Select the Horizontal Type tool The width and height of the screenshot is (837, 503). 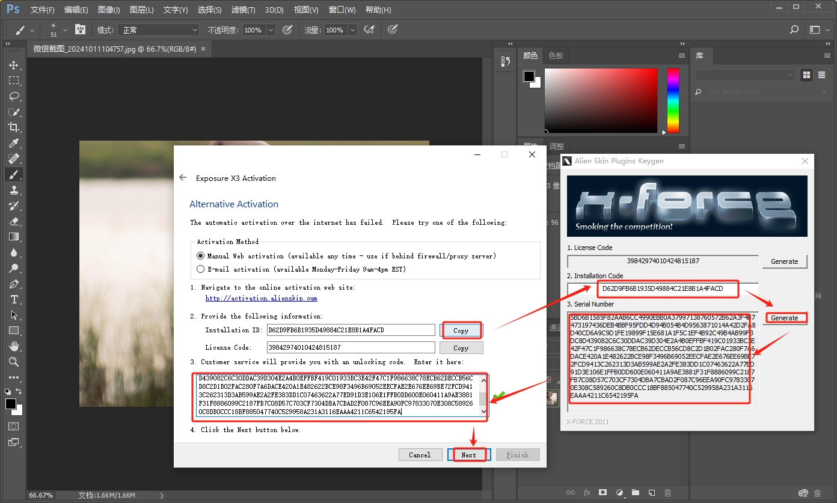[x=14, y=299]
